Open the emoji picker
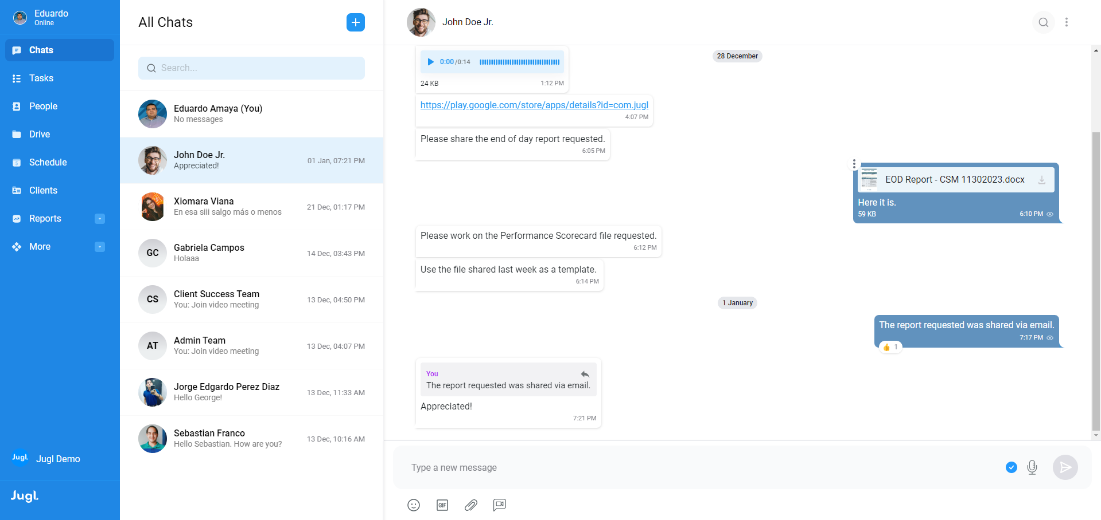This screenshot has height=520, width=1101. [x=414, y=505]
